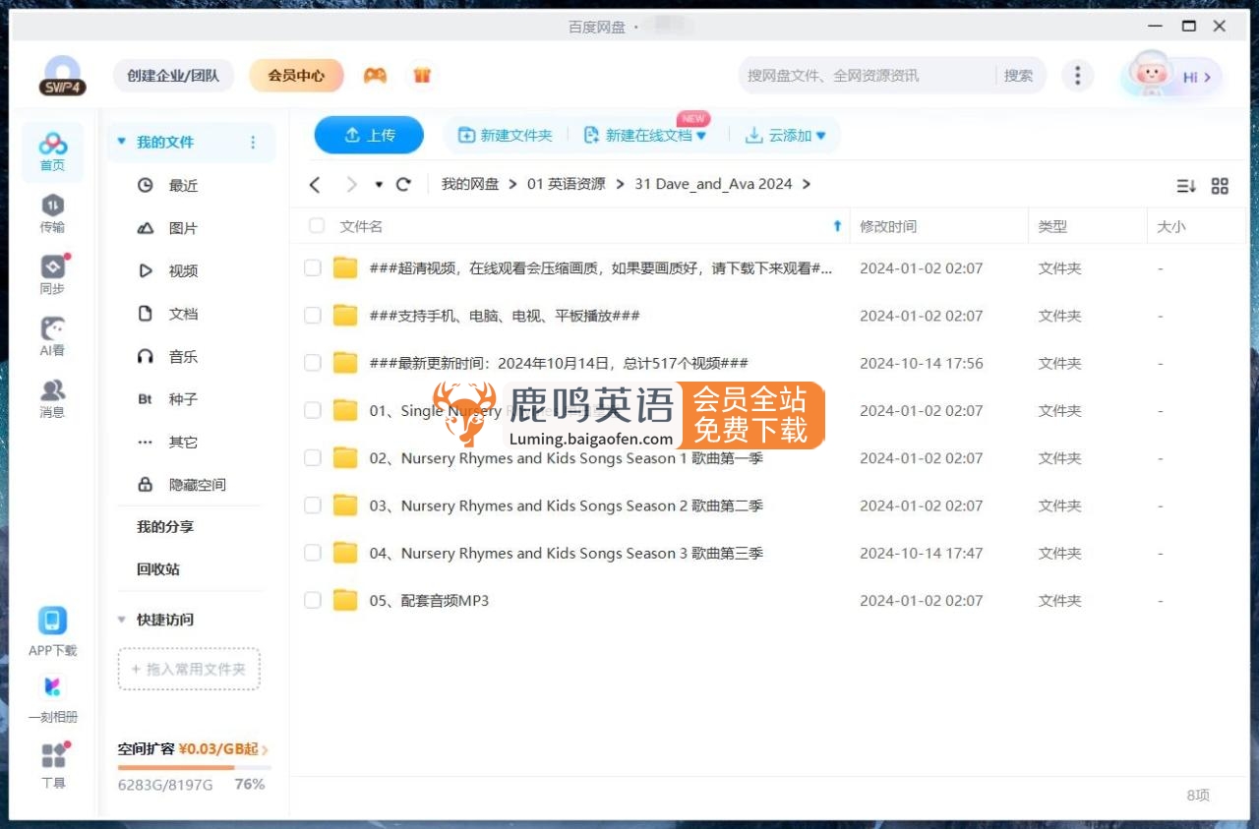Click the game controller icon

(x=375, y=76)
